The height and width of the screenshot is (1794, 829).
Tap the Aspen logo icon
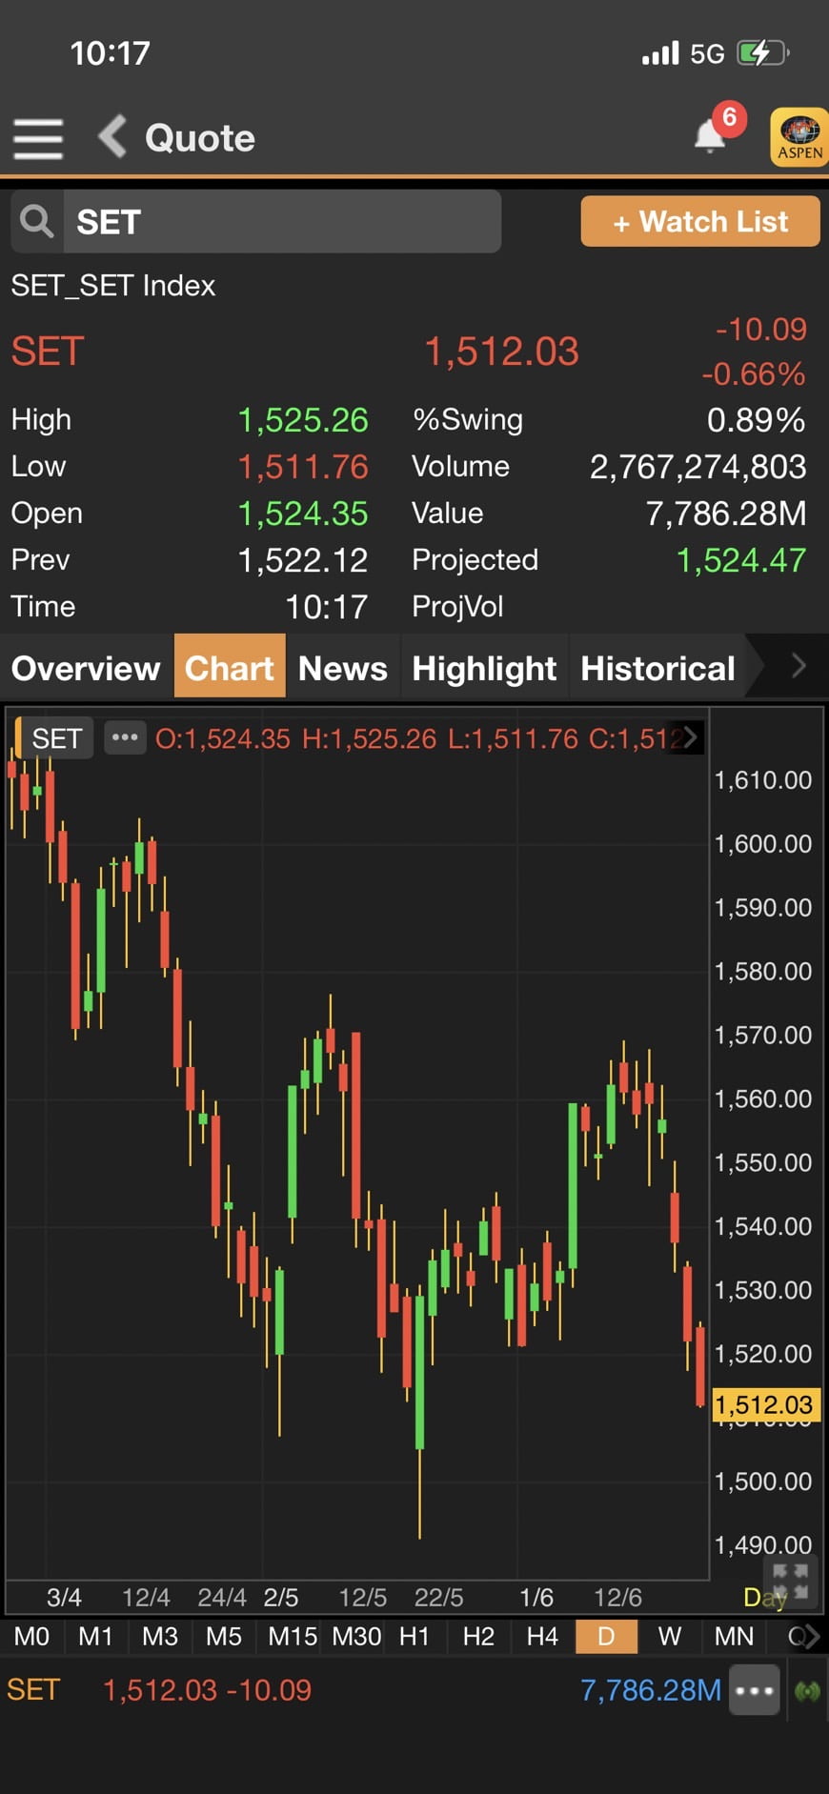799,138
